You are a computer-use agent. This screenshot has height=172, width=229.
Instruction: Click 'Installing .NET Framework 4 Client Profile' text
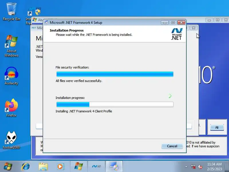pyautogui.click(x=84, y=111)
